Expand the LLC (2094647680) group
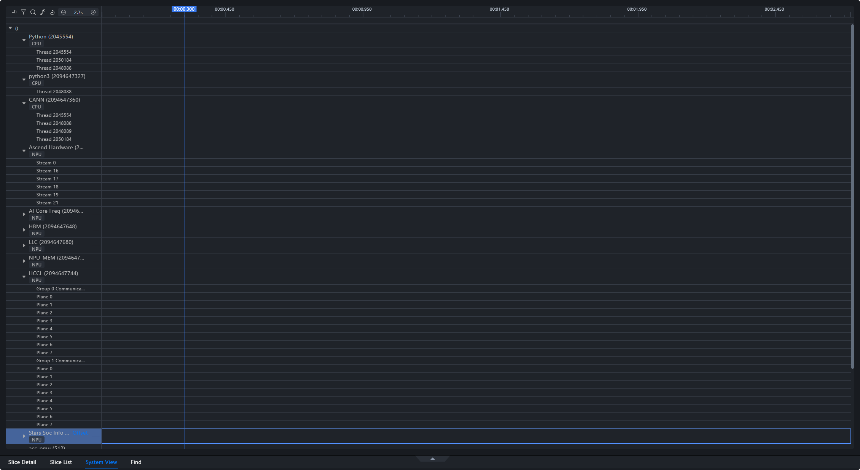Viewport: 860px width, 470px height. coord(24,245)
